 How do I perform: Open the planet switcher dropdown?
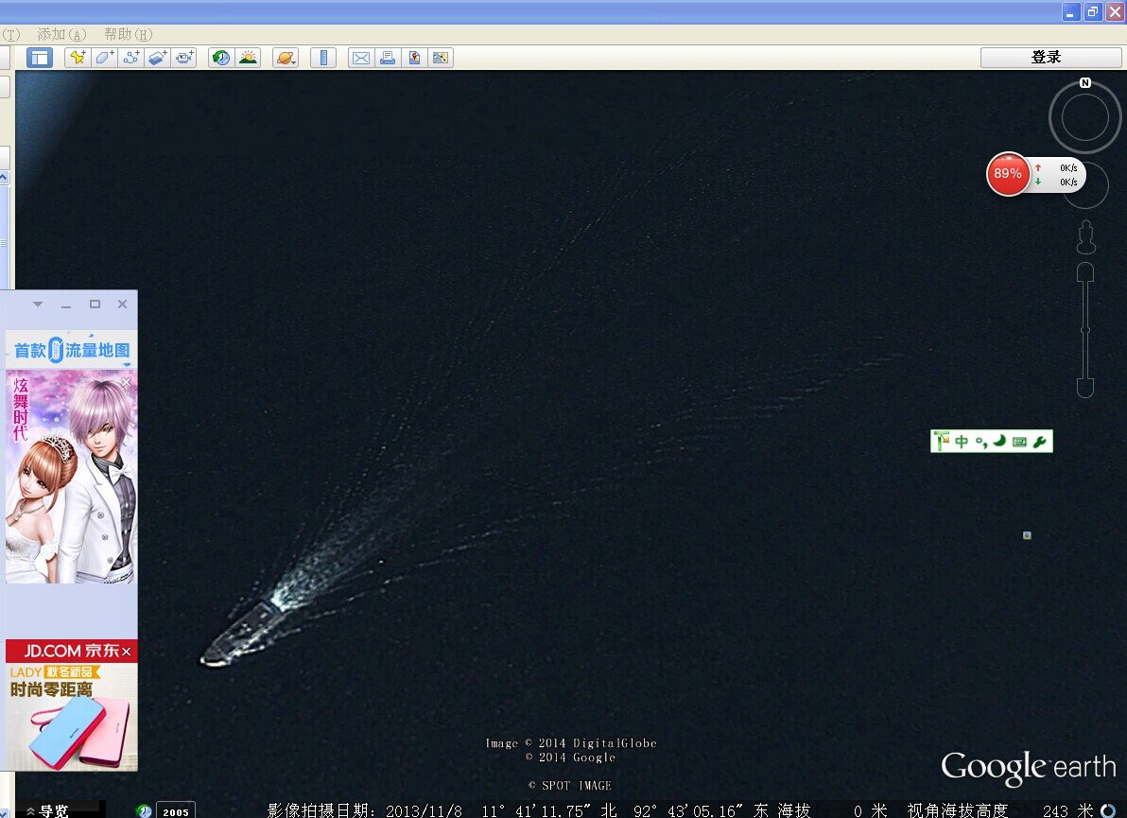[286, 58]
